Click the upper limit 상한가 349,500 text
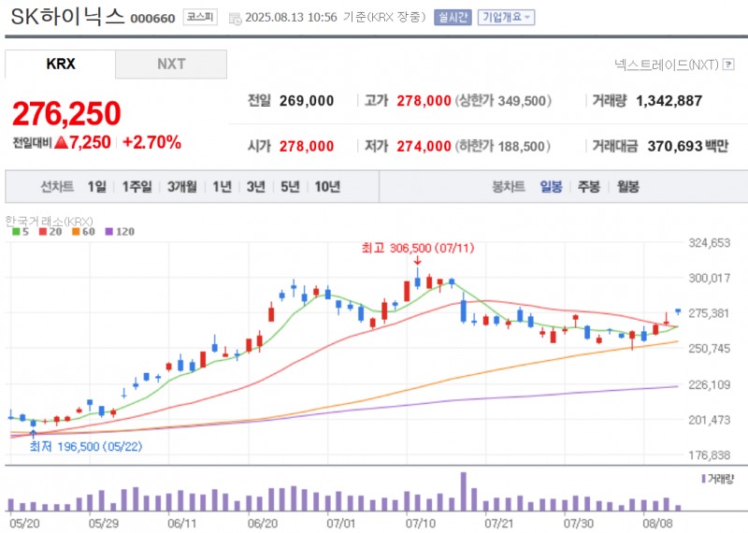 pyautogui.click(x=503, y=101)
